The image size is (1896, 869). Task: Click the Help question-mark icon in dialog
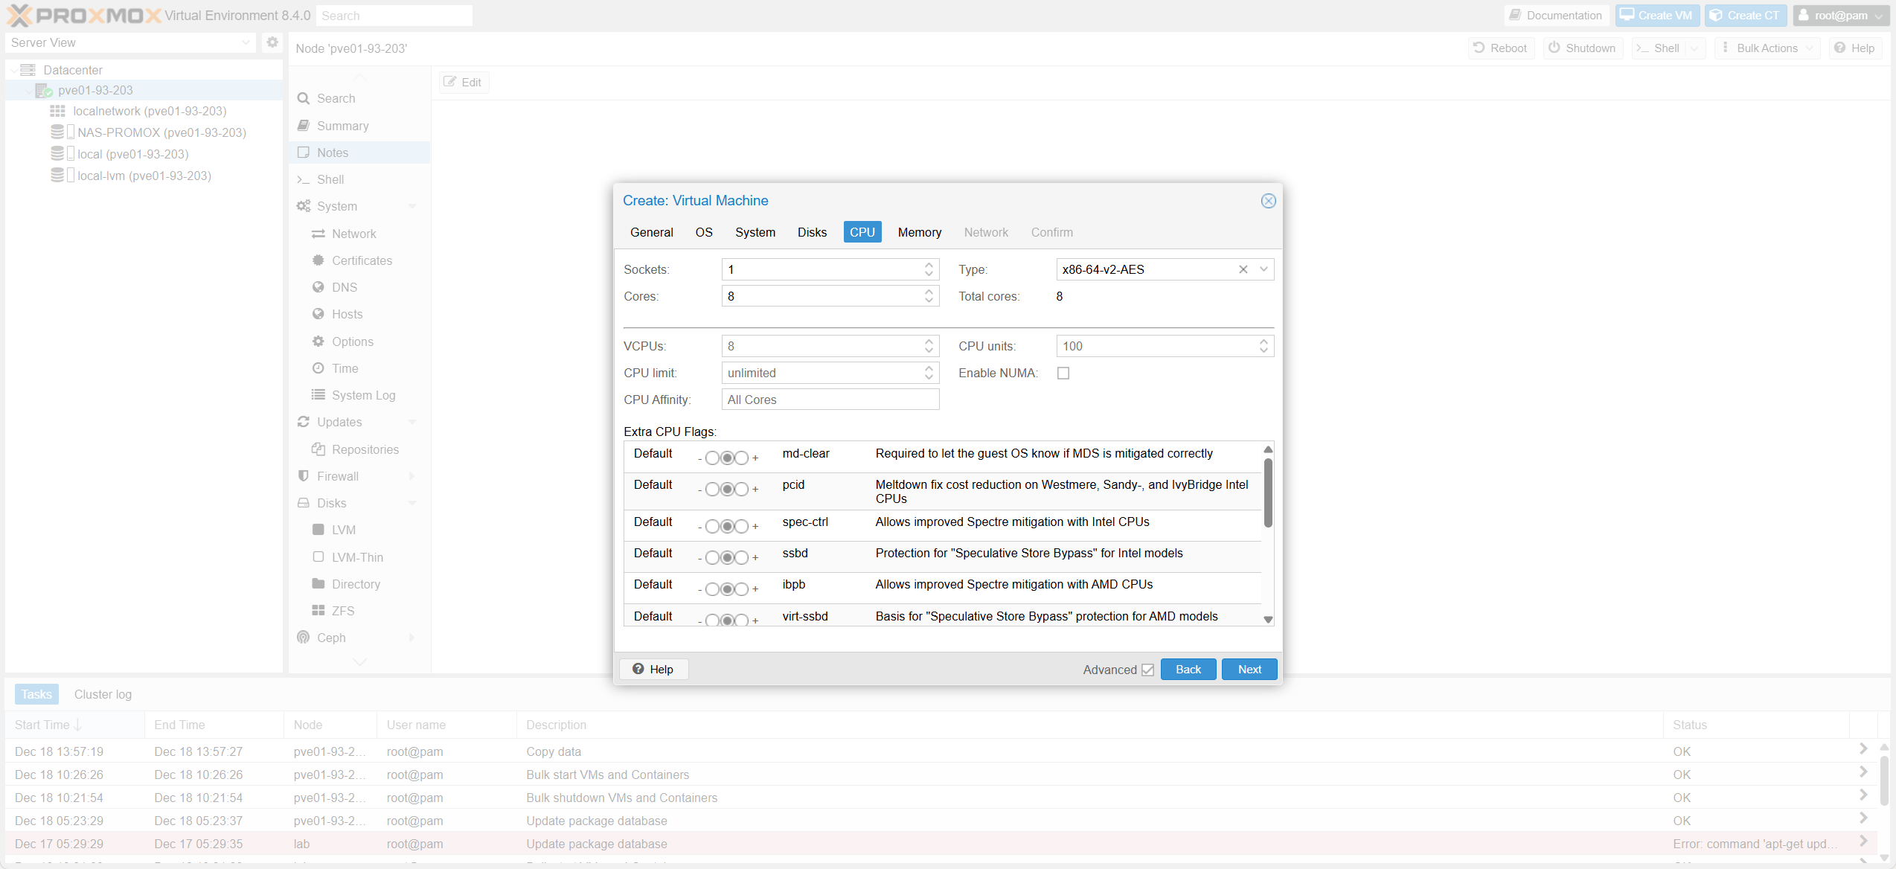pyautogui.click(x=638, y=669)
